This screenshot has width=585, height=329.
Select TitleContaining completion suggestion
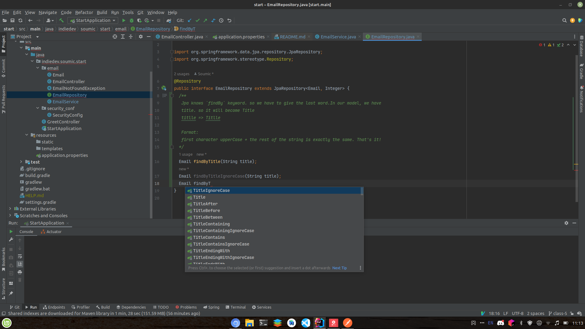[x=211, y=224]
